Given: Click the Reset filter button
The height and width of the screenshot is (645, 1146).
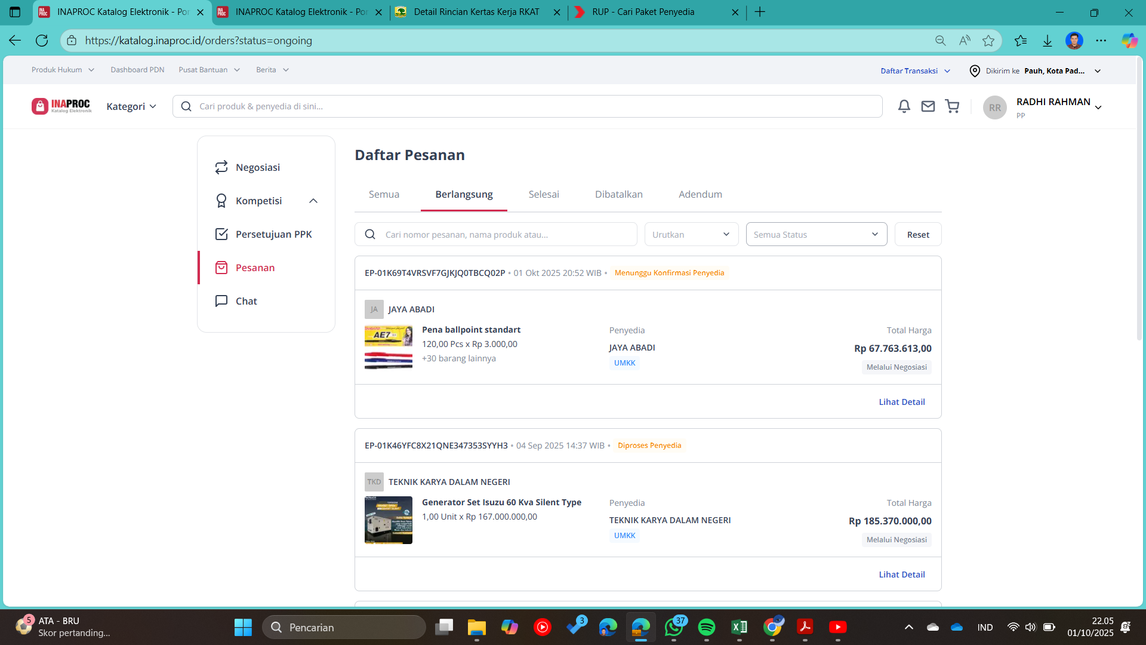Looking at the screenshot, I should click(917, 235).
